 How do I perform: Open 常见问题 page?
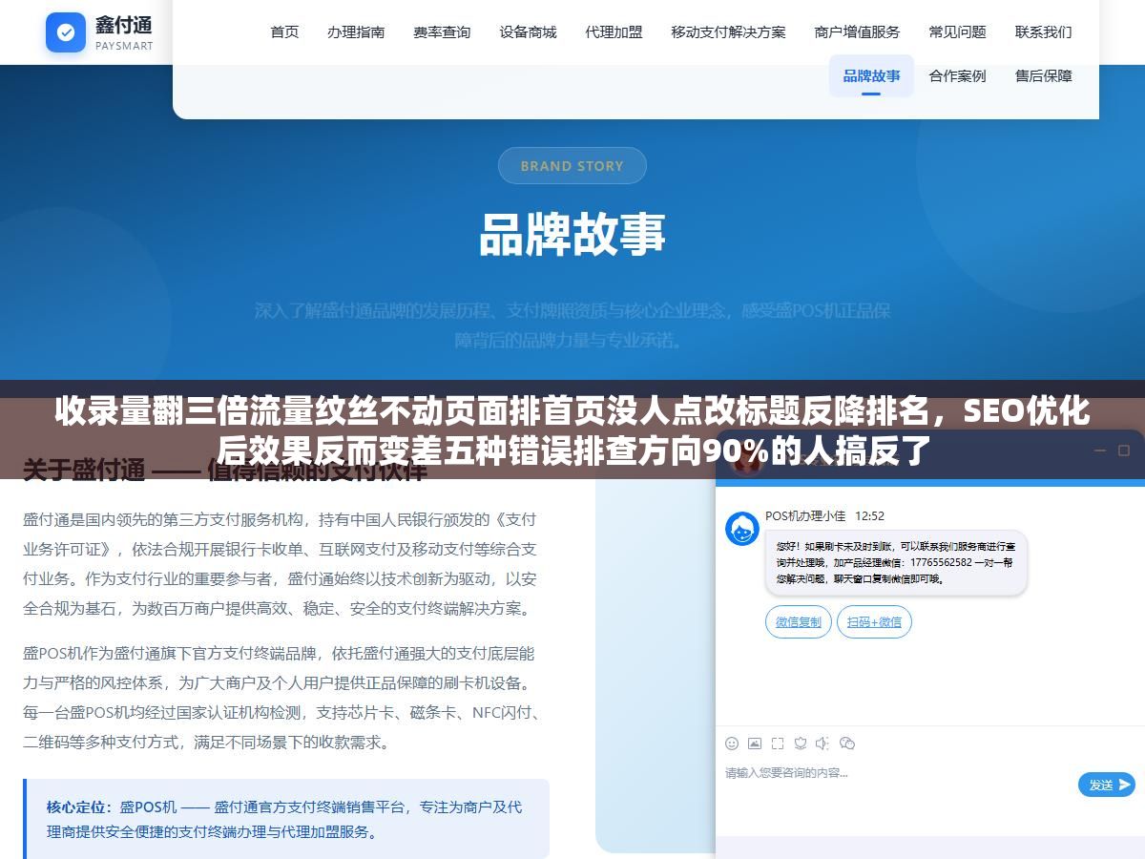point(957,31)
